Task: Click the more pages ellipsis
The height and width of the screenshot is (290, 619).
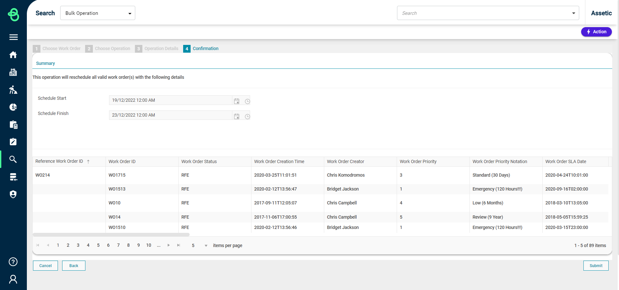Action: click(x=159, y=245)
